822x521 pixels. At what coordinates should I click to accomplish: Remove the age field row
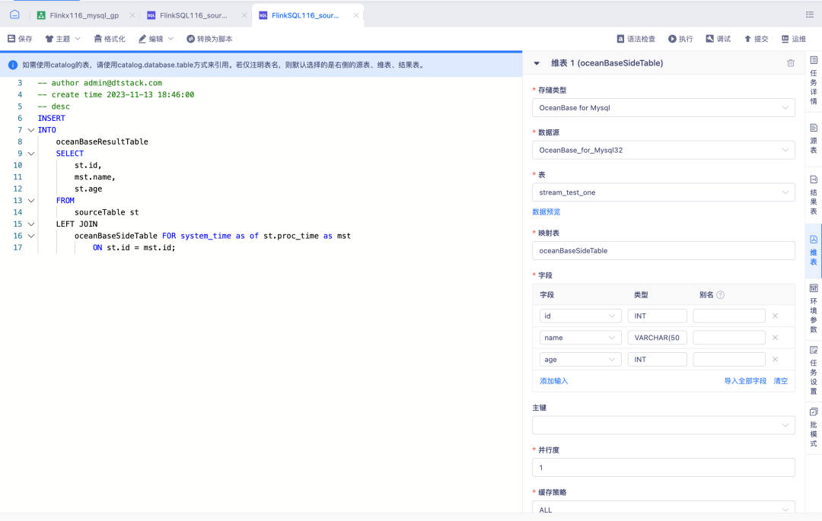(x=775, y=359)
